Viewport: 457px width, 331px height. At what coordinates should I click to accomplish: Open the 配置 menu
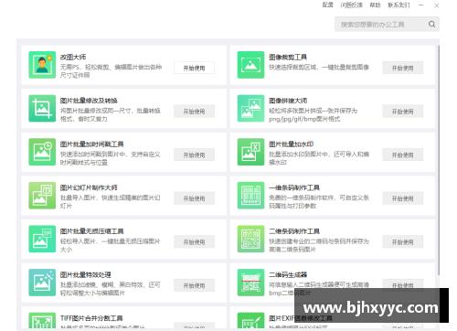pos(328,5)
